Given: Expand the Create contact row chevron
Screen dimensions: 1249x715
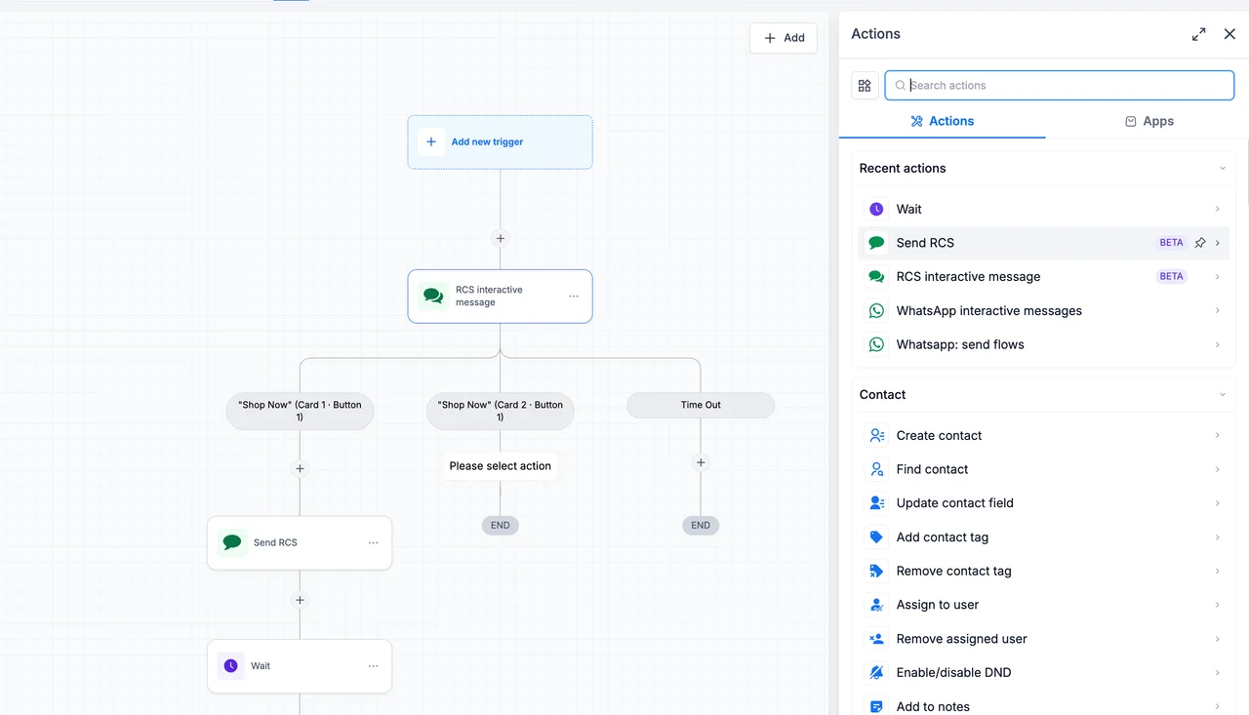Looking at the screenshot, I should [1218, 435].
